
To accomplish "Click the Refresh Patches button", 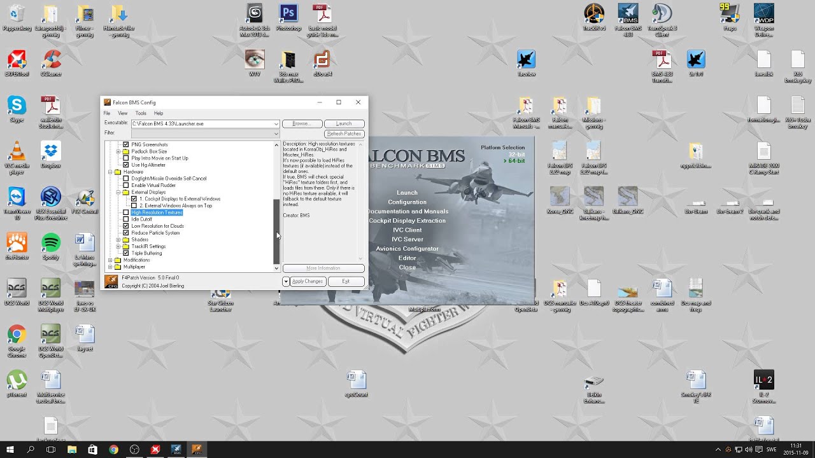I will tap(344, 134).
